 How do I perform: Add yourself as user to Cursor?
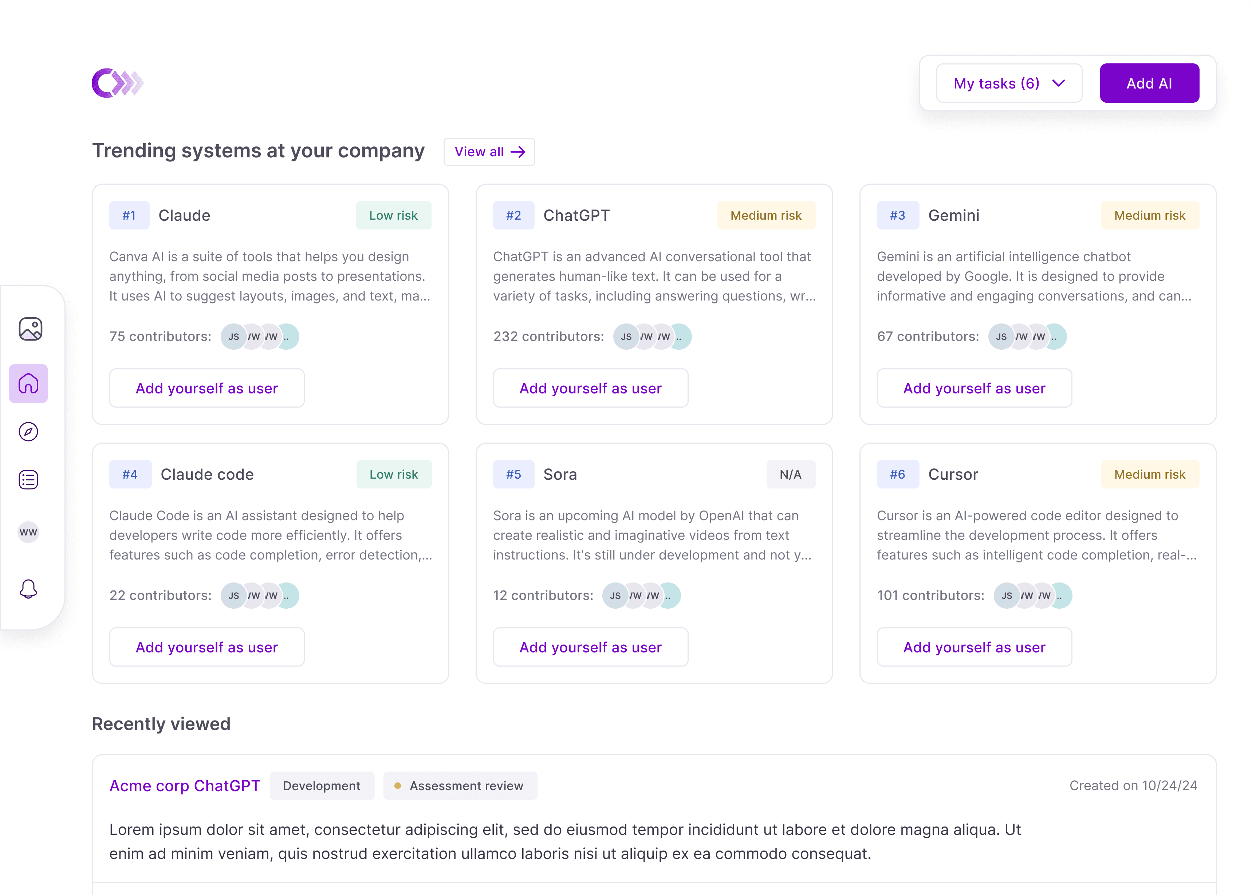coord(974,647)
